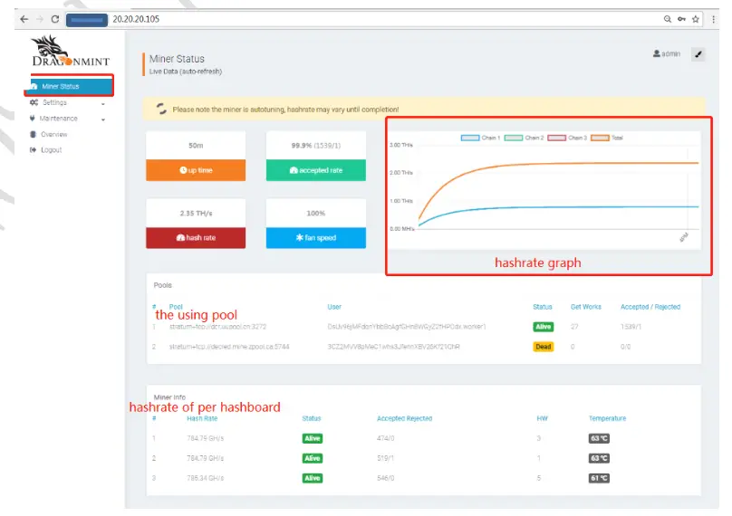Click the 50m uptime value
Image resolution: width=732 pixels, height=516 pixels.
196,146
